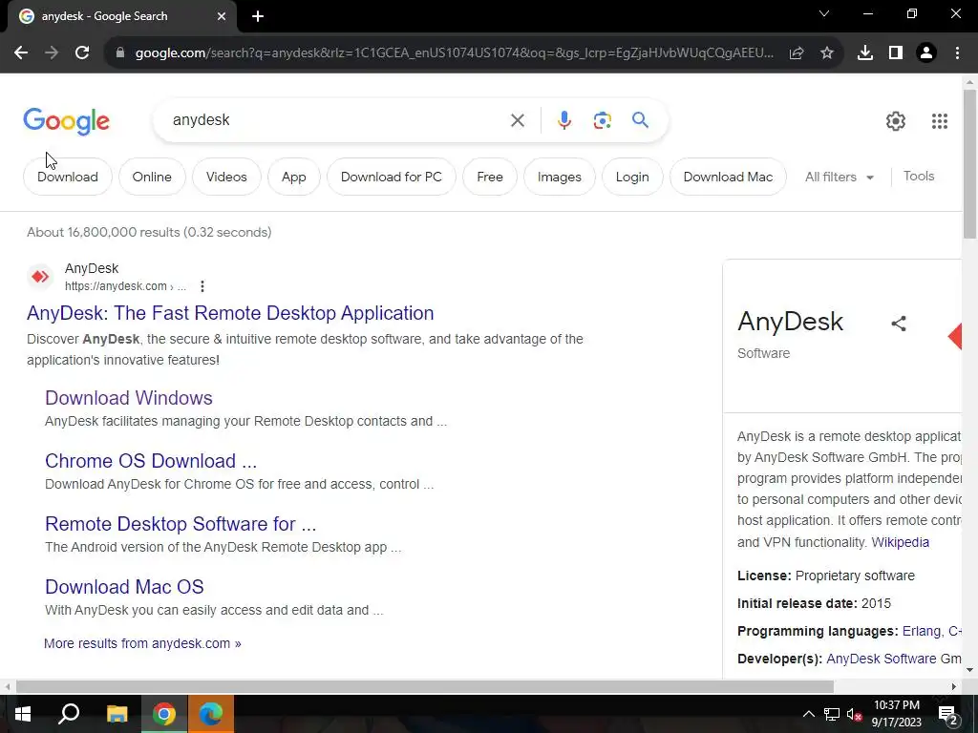
Task: Close the anydesk Google Search tab
Action: coord(222,16)
